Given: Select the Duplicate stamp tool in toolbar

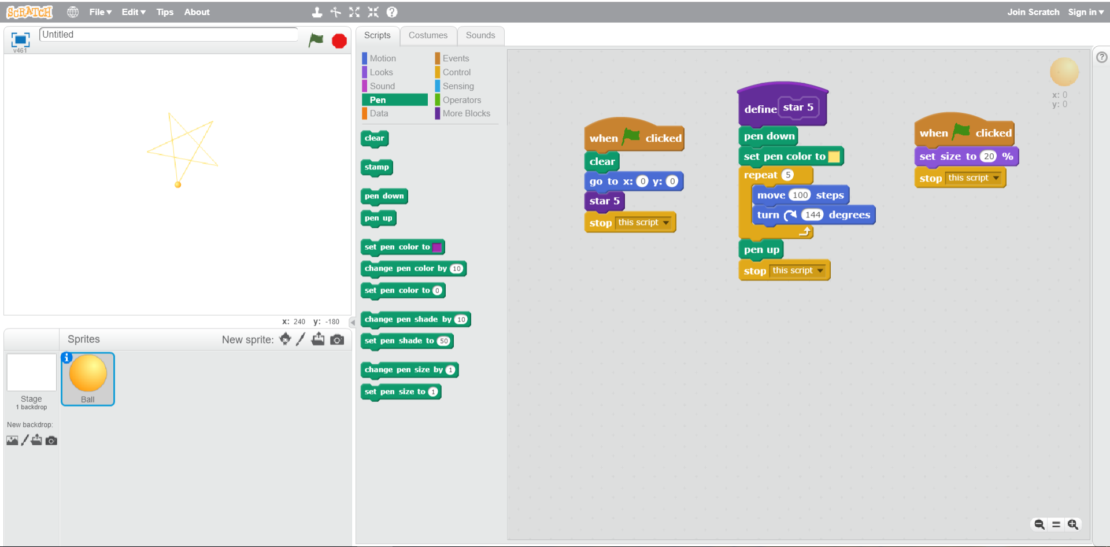Looking at the screenshot, I should click(317, 12).
